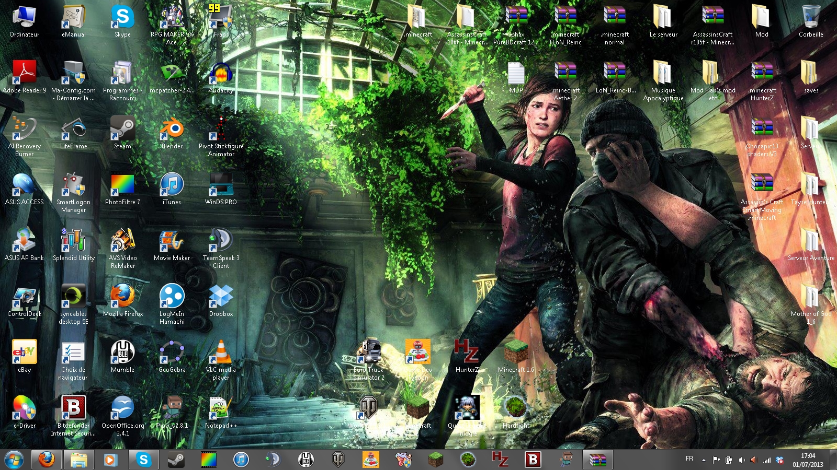Open the Audacity shortcut
Viewport: 837px width, 470px height.
tap(221, 77)
